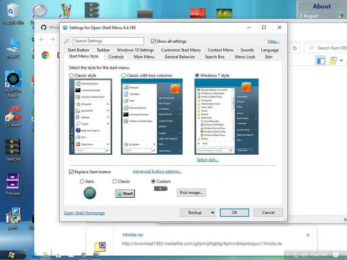This screenshot has height=260, width=347.
Task: Go forward in the background browser window
Action: (x=53, y=39)
